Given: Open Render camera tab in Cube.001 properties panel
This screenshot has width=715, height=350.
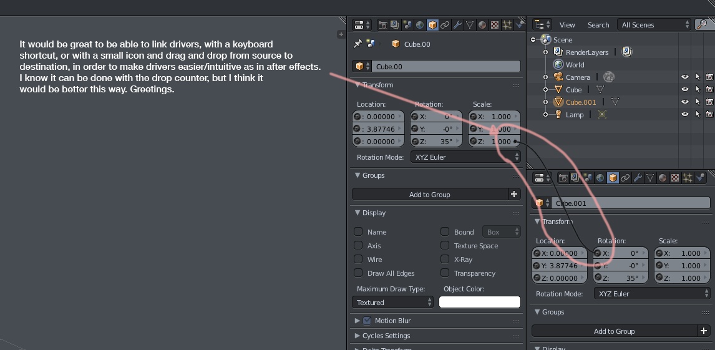Looking at the screenshot, I should click(563, 178).
